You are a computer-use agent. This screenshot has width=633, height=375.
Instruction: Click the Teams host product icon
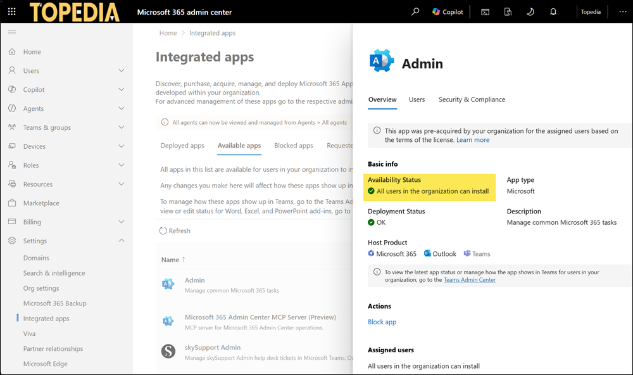(467, 253)
